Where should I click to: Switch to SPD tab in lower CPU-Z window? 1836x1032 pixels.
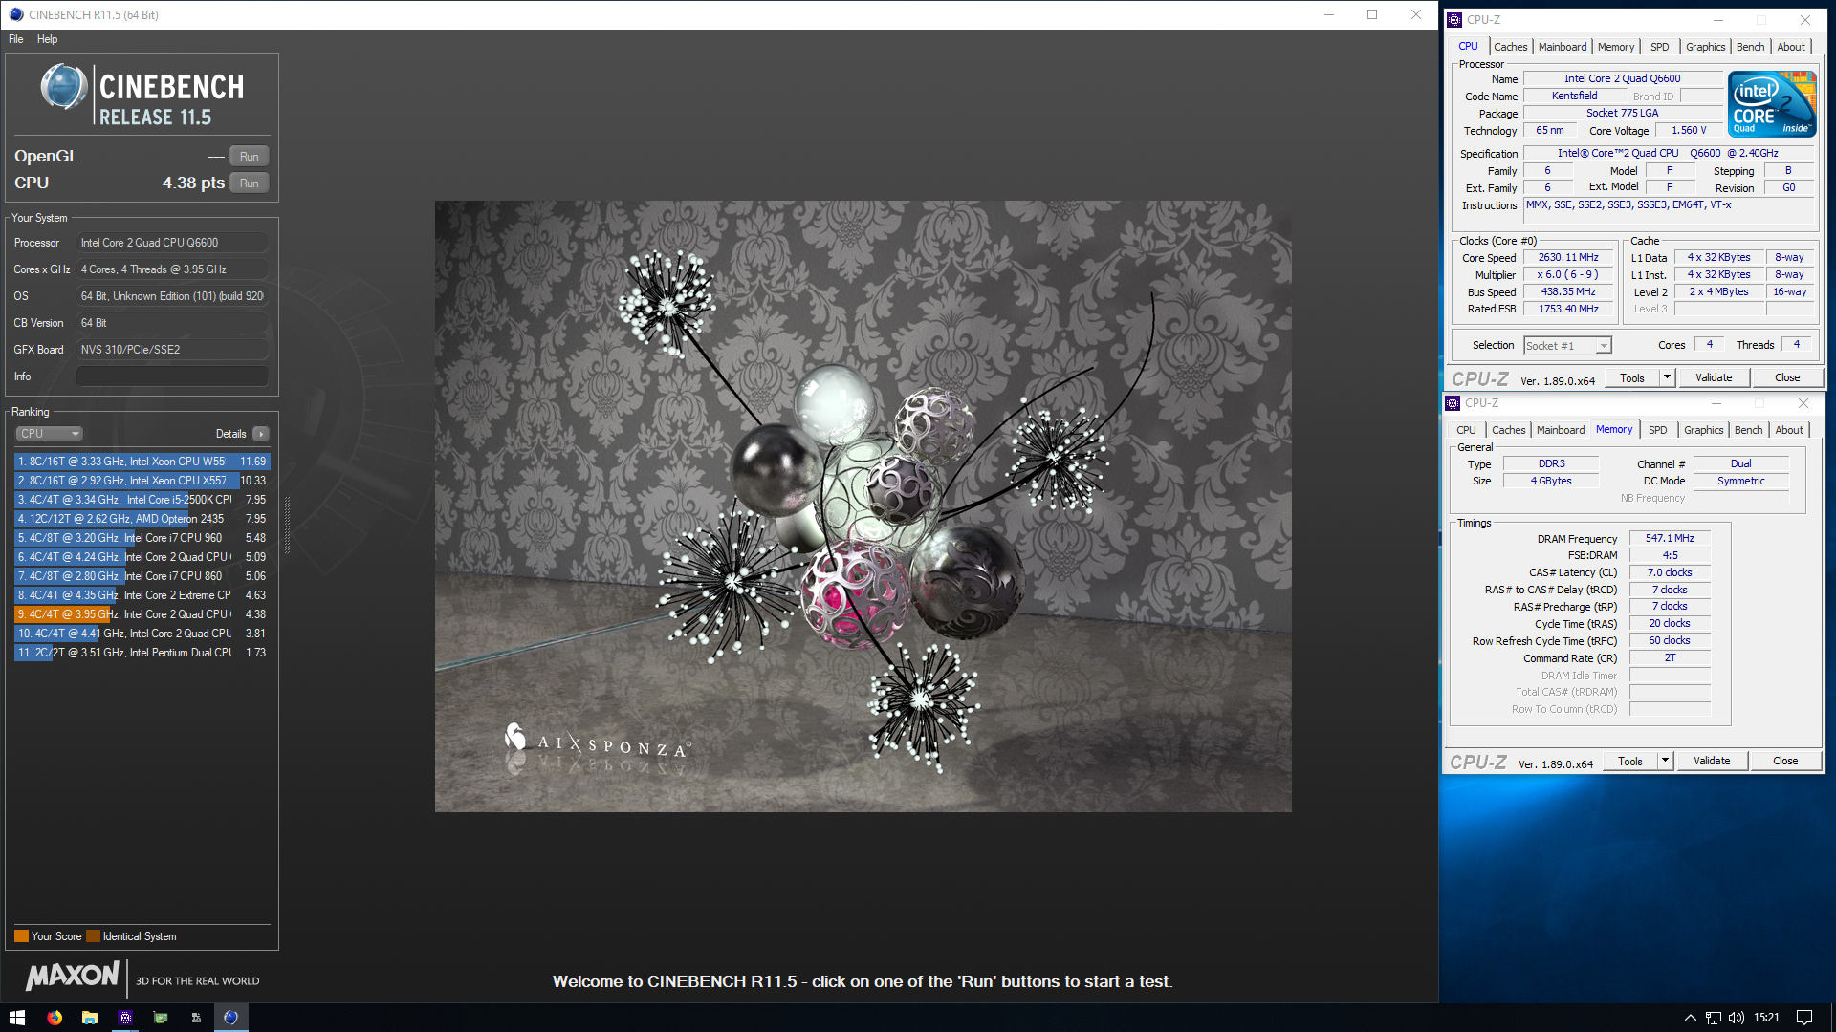pos(1657,430)
